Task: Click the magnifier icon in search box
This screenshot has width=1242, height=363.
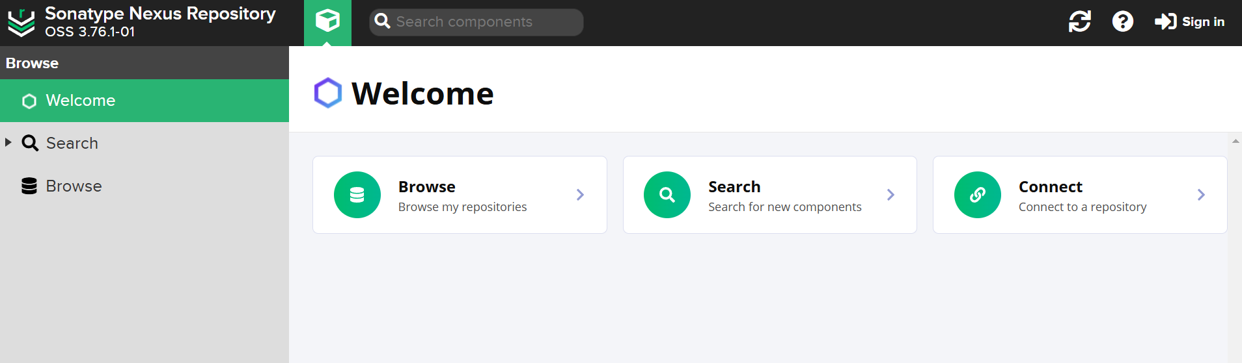Action: pos(383,21)
